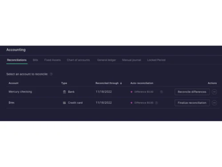Click the Type column header
The height and width of the screenshot is (167, 222).
64,83
